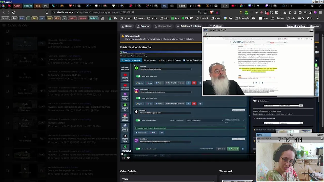This screenshot has width=324, height=182.
Task: Open the Polling (Compatibility) dropdown
Action: click(205, 121)
